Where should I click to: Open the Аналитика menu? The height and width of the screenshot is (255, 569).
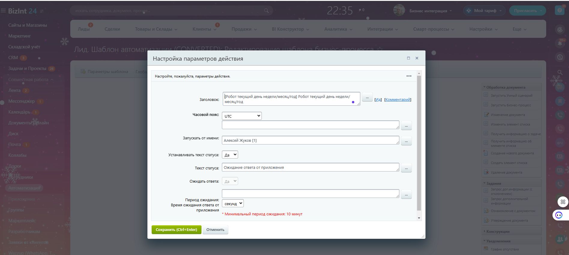tap(338, 29)
